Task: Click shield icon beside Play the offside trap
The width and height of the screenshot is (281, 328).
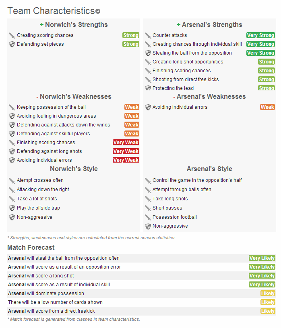Action: click(12, 208)
